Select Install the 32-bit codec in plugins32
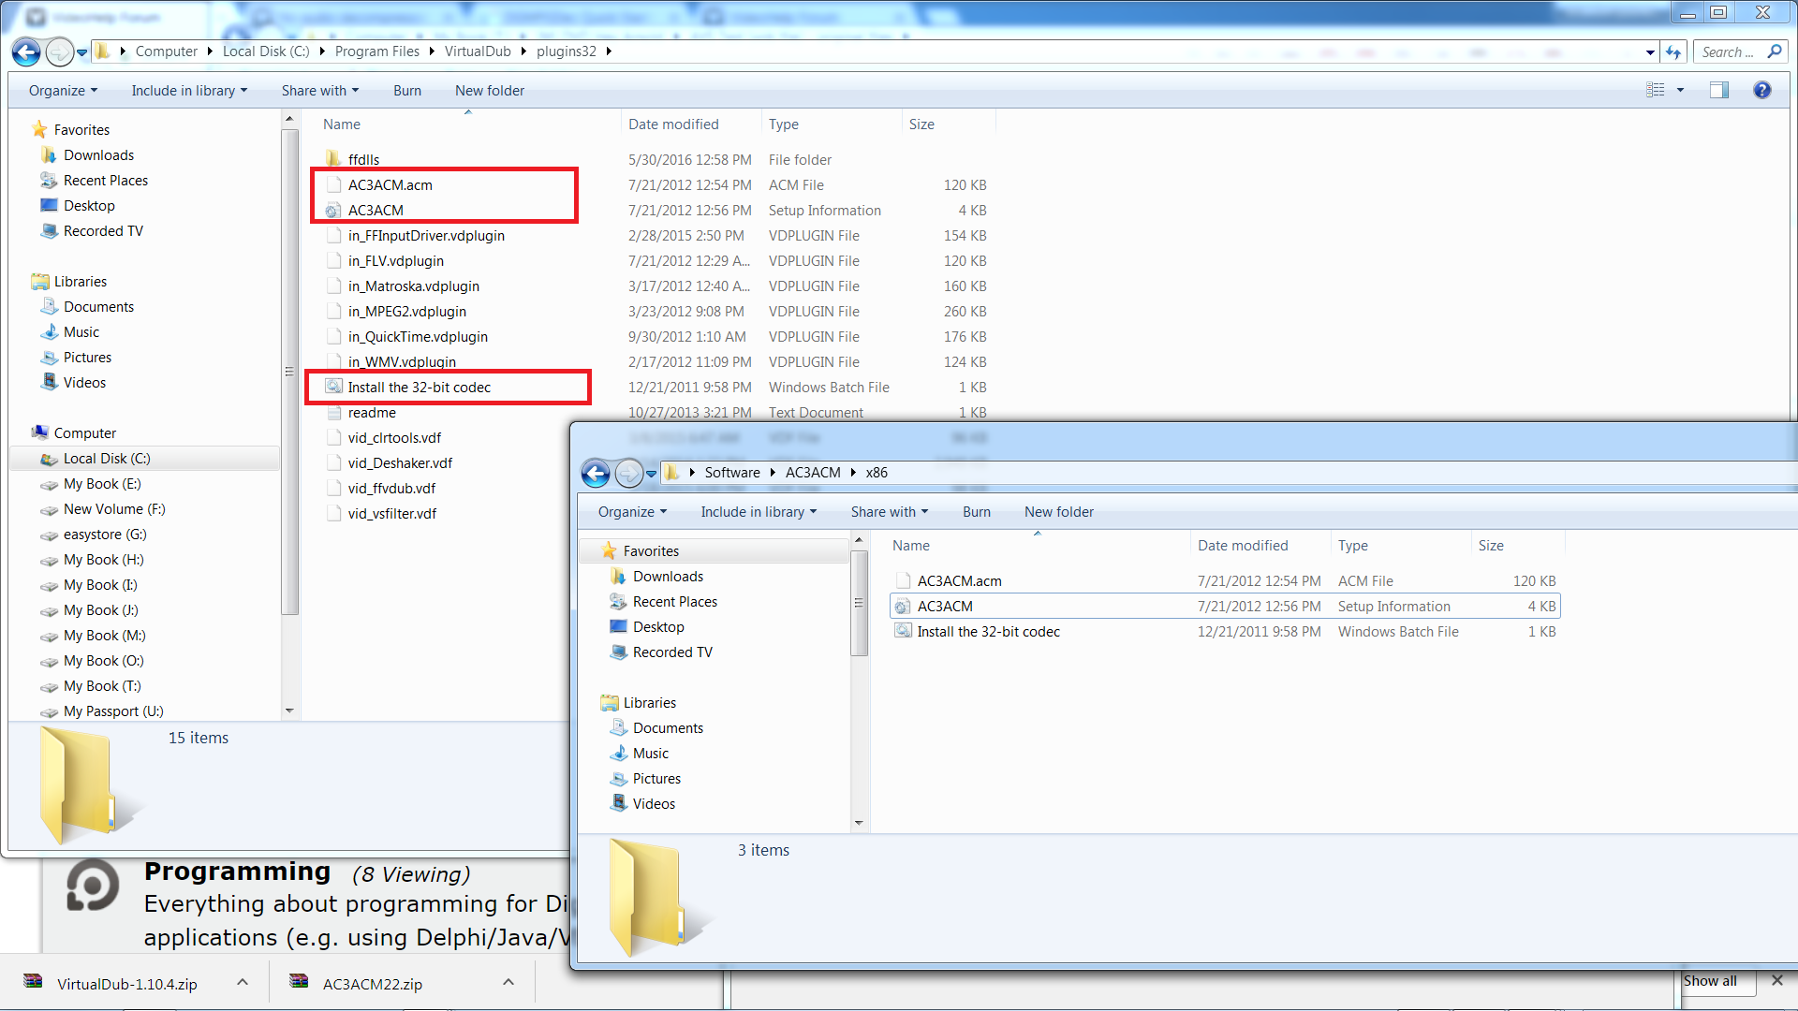This screenshot has height=1011, width=1798. [x=419, y=388]
